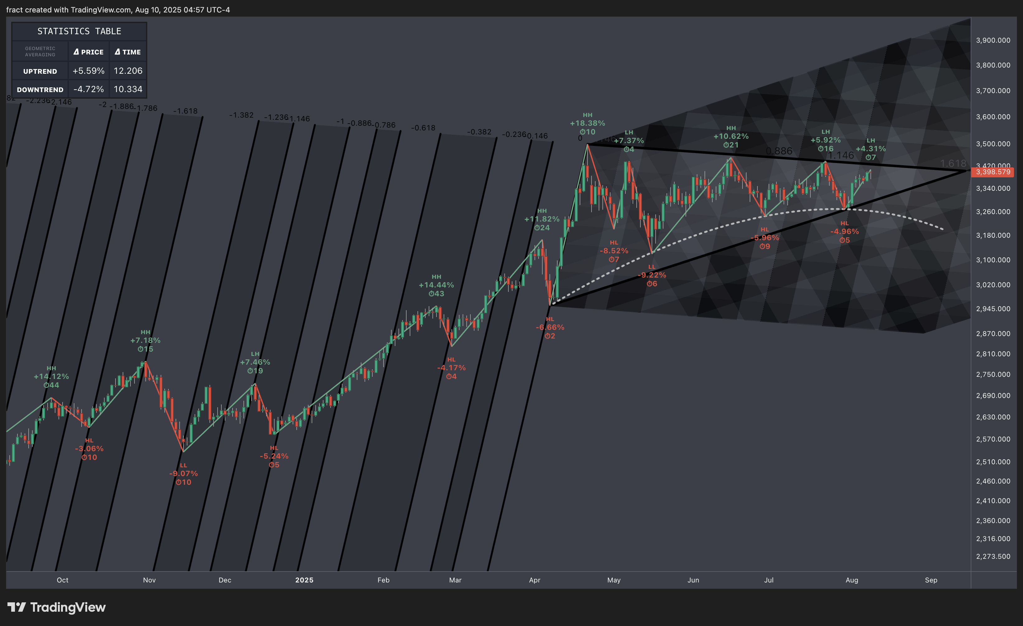
Task: Click the Sep label on the time axis
Action: pyautogui.click(x=931, y=580)
